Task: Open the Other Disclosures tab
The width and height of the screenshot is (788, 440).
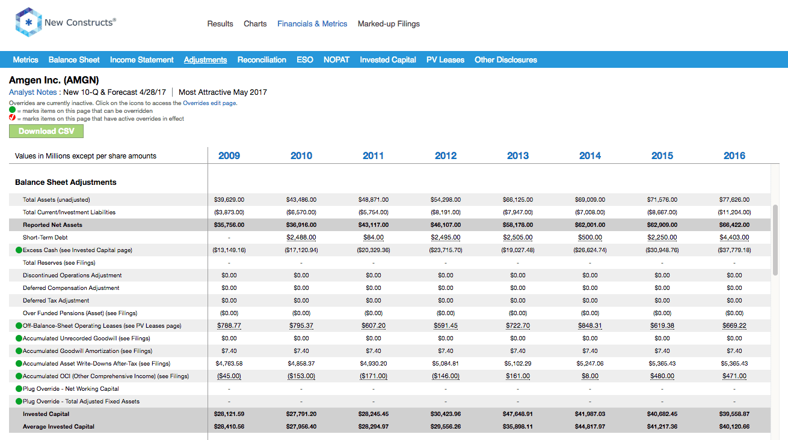Action: (x=506, y=59)
